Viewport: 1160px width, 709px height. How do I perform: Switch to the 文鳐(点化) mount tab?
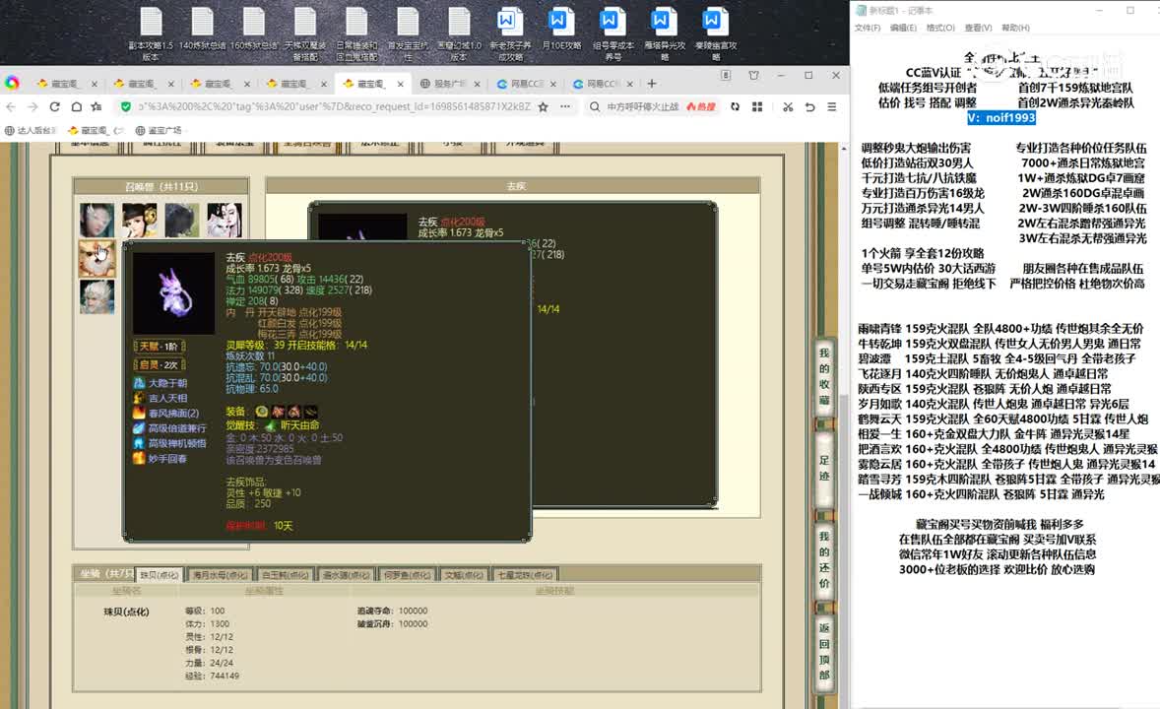click(x=463, y=575)
